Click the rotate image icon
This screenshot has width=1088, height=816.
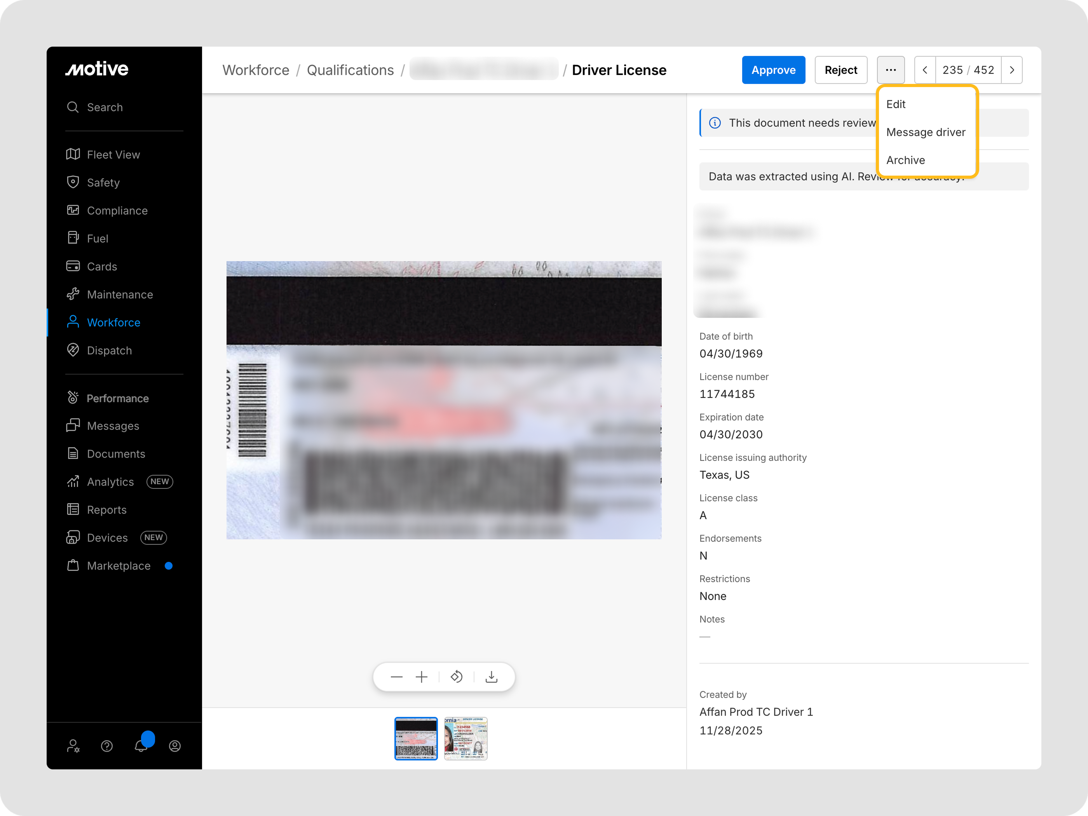[456, 677]
